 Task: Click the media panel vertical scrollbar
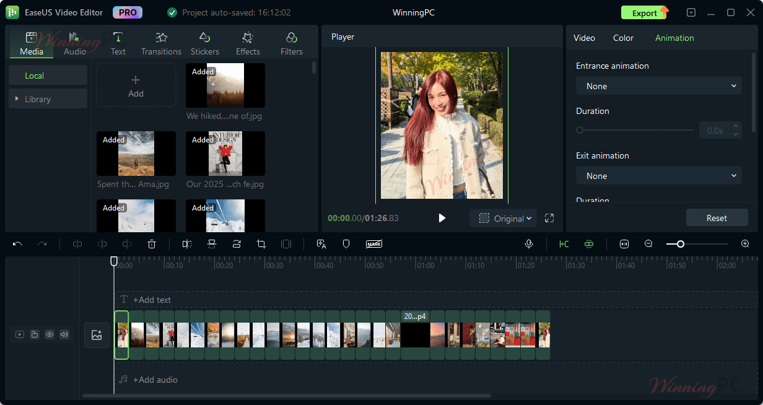[314, 67]
